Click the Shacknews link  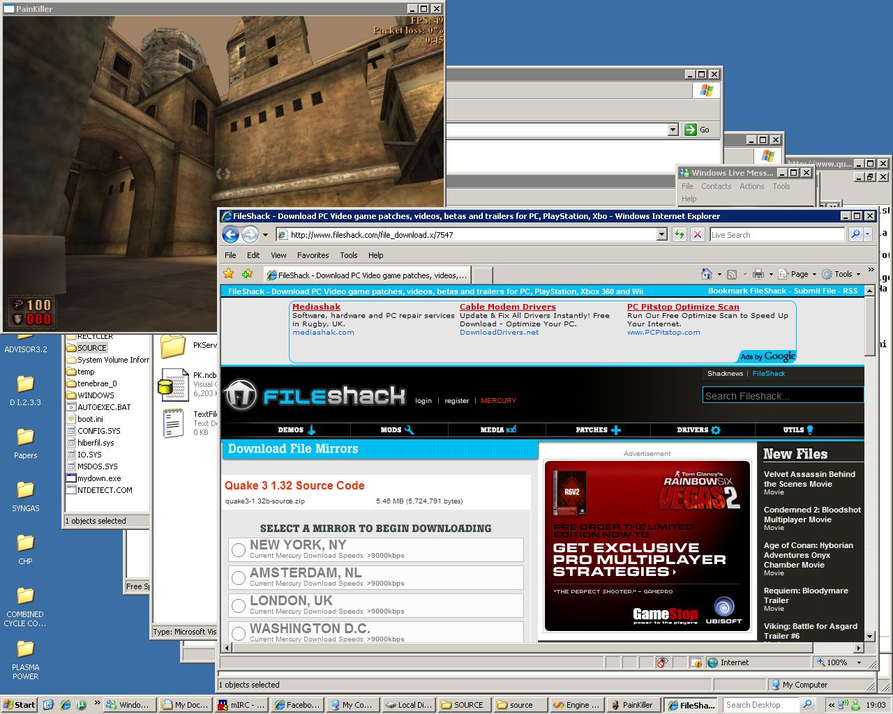[725, 374]
